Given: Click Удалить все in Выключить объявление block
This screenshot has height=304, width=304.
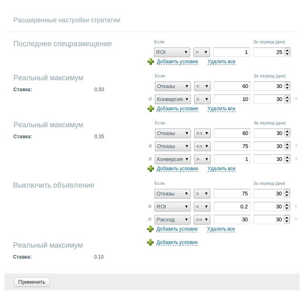Looking at the screenshot, I should (x=221, y=229).
